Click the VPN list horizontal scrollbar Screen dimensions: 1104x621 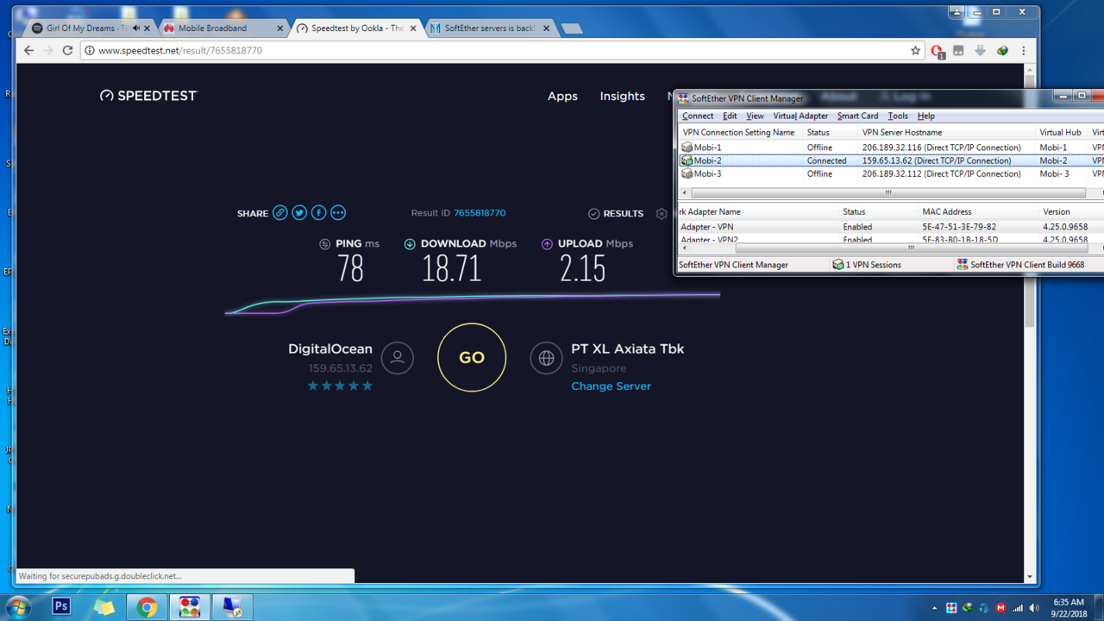pyautogui.click(x=888, y=192)
